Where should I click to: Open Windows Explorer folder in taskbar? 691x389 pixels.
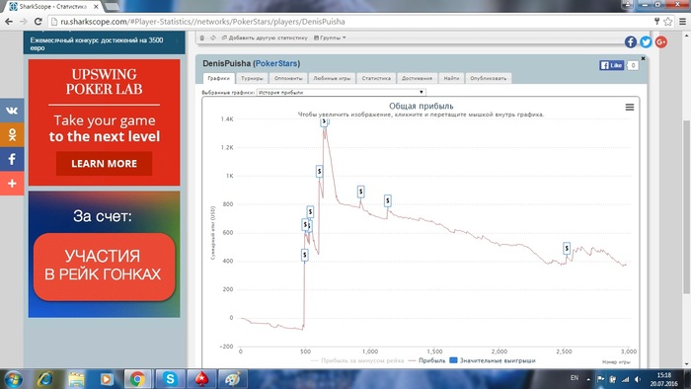[x=76, y=379]
